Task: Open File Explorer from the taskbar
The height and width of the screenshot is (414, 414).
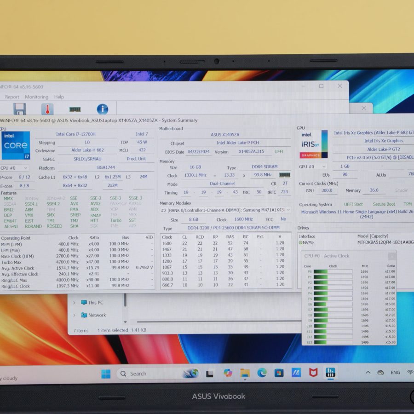Action: pos(245,373)
